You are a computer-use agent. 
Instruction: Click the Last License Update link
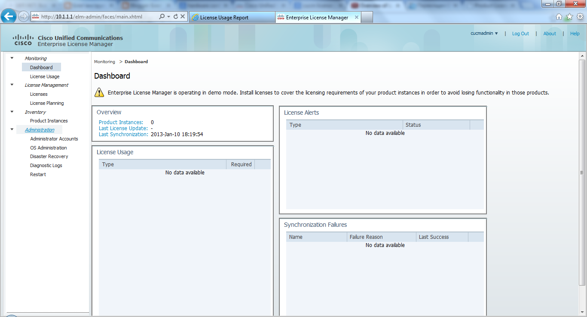[x=123, y=128]
